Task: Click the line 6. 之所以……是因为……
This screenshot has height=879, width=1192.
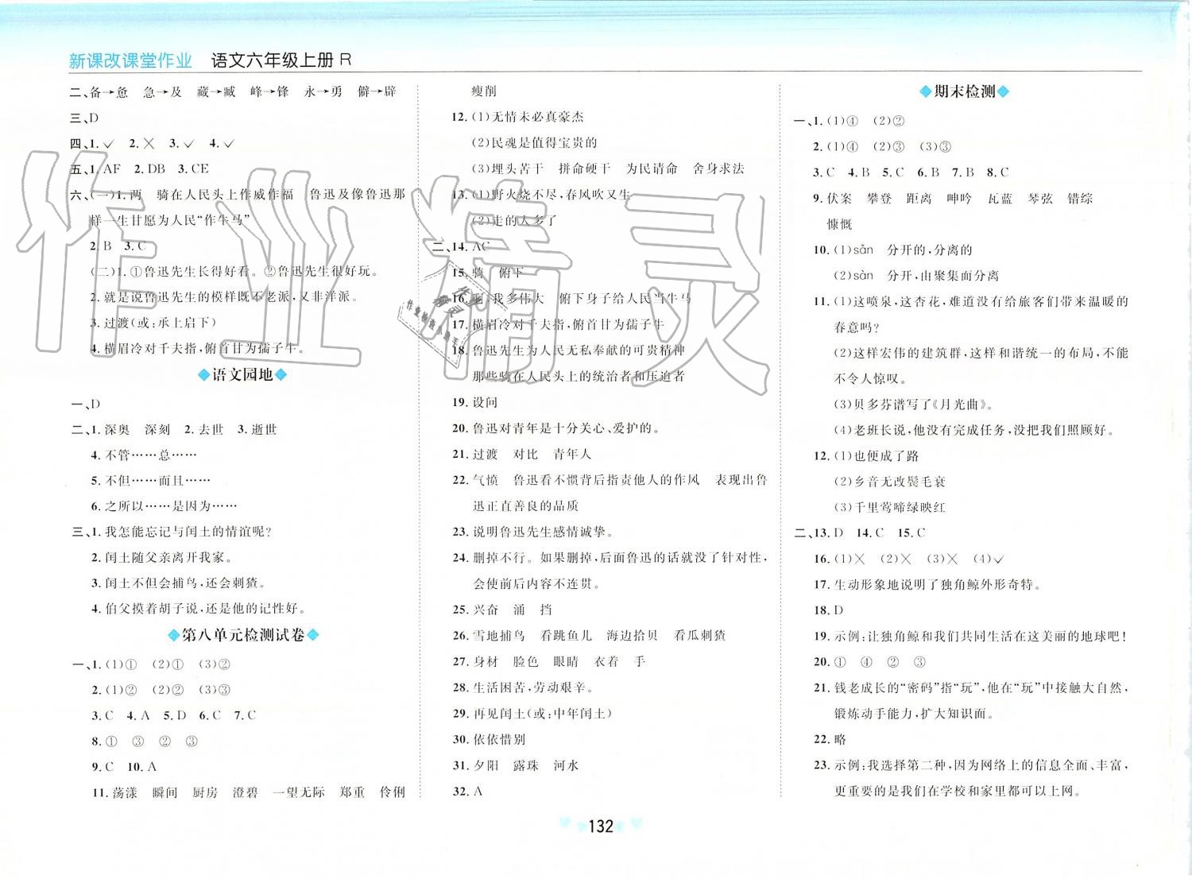Action: tap(164, 506)
